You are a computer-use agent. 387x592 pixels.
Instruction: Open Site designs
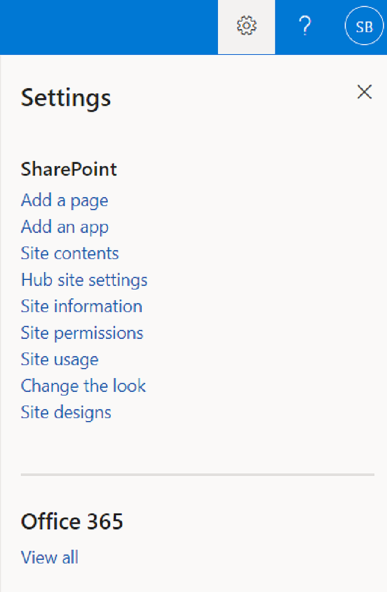coord(65,412)
